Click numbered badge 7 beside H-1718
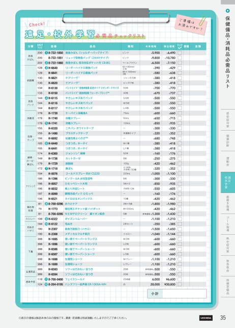 point(46,169)
